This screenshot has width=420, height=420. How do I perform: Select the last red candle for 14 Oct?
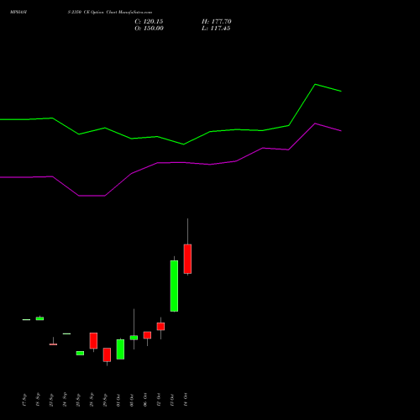pyautogui.click(x=187, y=259)
